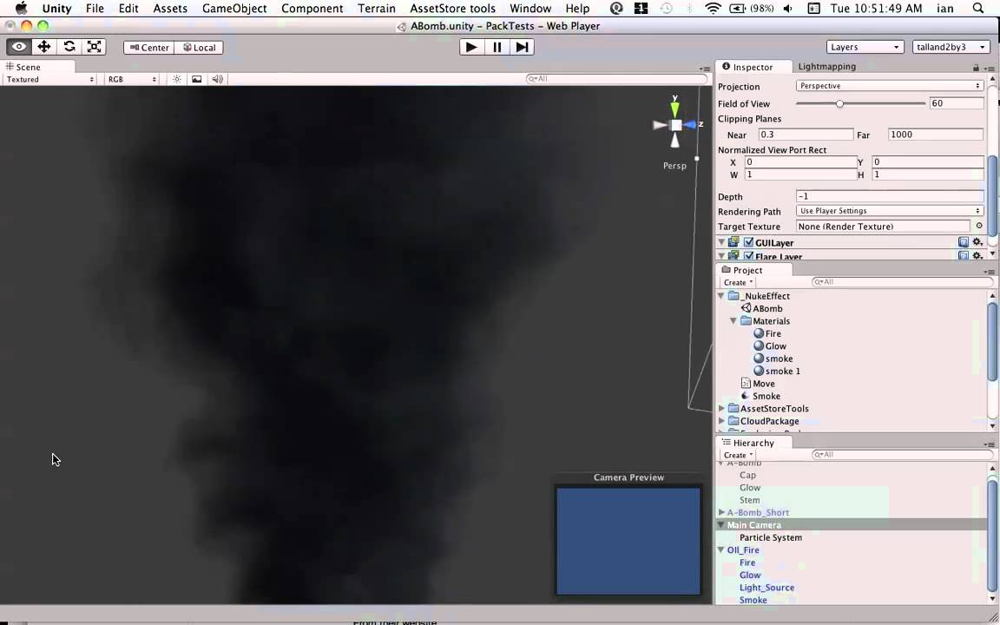Select the Rotate transform tool

point(69,47)
